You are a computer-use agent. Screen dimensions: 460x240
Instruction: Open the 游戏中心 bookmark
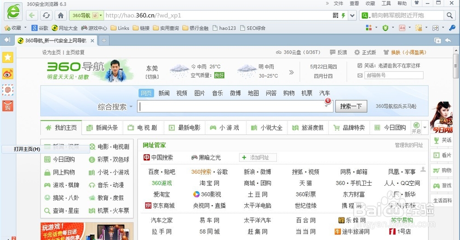(94, 28)
